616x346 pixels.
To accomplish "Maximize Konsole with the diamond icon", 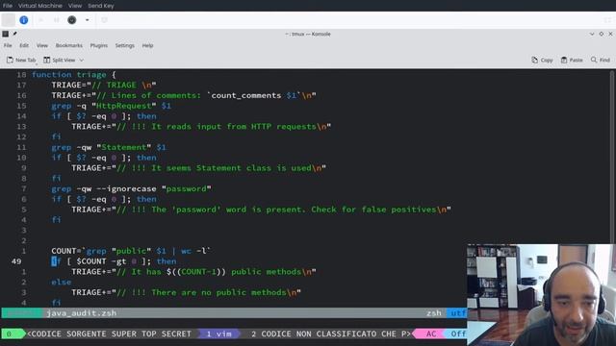I will click(x=602, y=35).
